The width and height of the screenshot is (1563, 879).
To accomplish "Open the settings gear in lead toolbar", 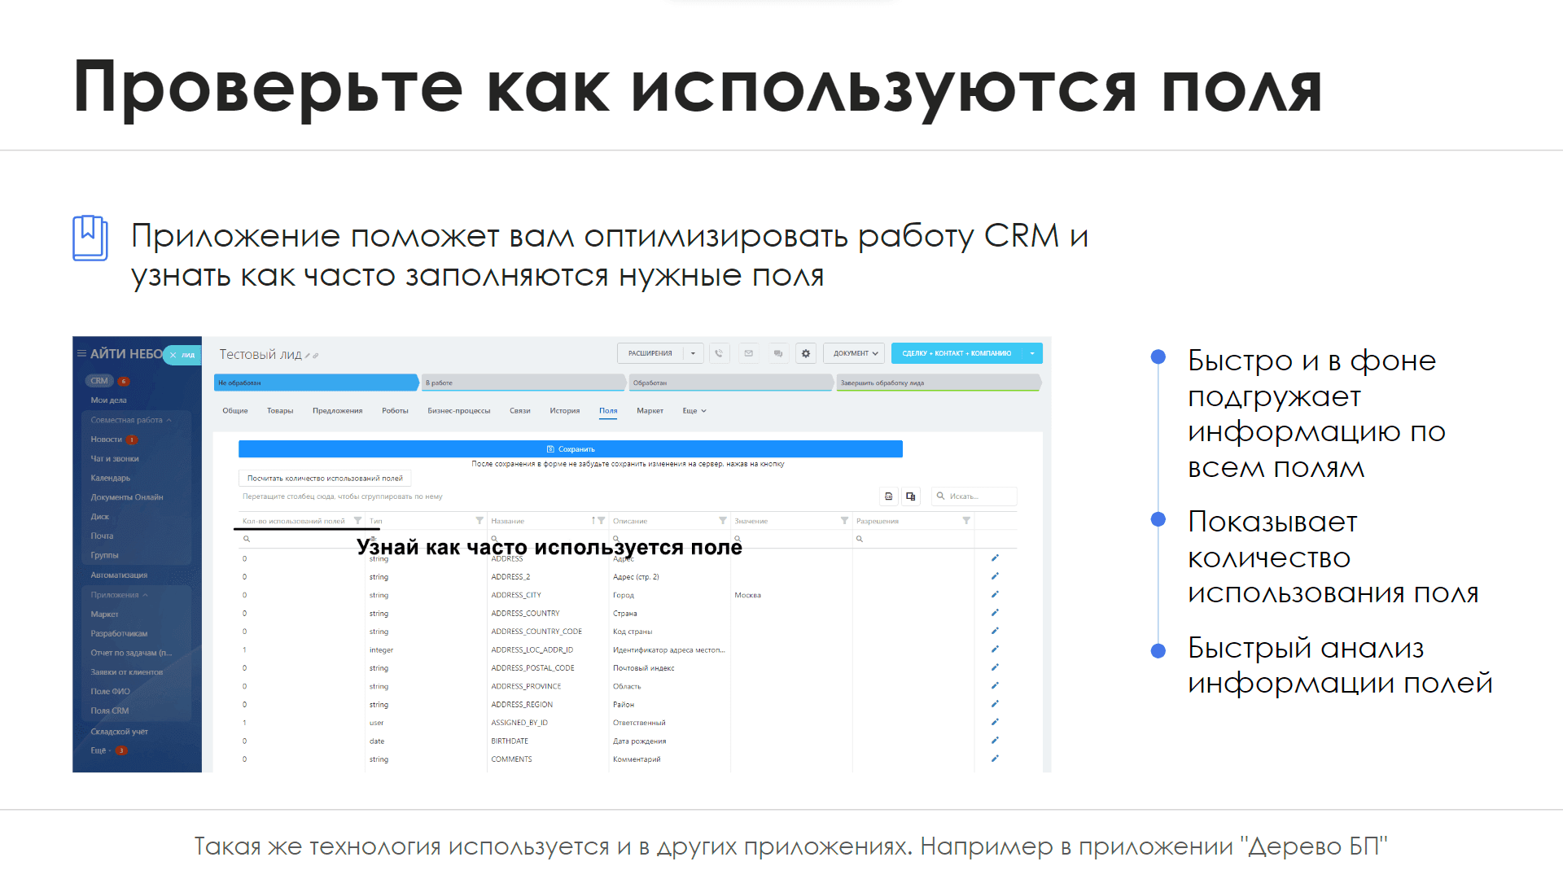I will [x=806, y=353].
